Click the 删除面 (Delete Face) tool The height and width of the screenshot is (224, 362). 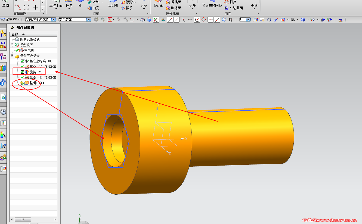(x=173, y=8)
